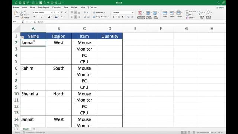The image size is (238, 134).
Task: Click the sort descending icon in title bar
Action: tap(59, 3)
